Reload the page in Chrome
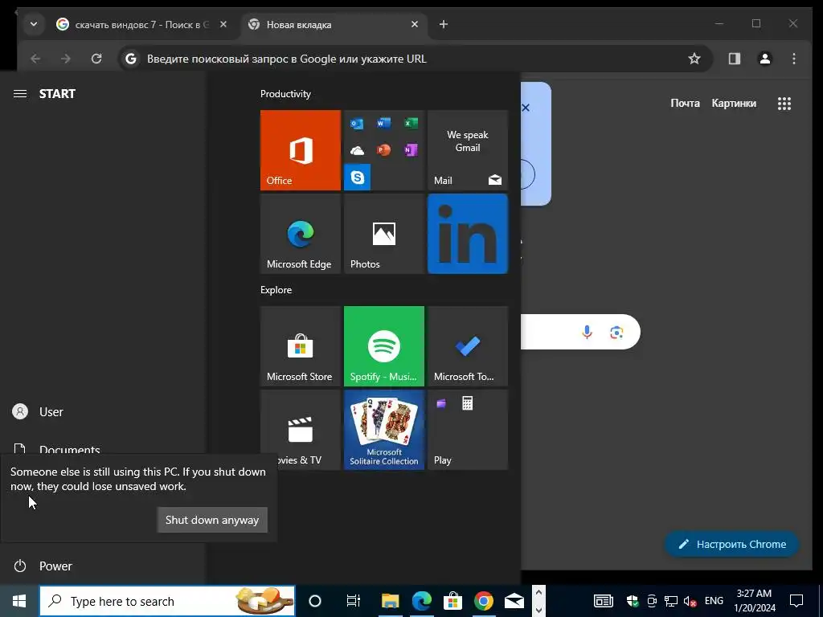The height and width of the screenshot is (617, 823). pyautogui.click(x=96, y=59)
